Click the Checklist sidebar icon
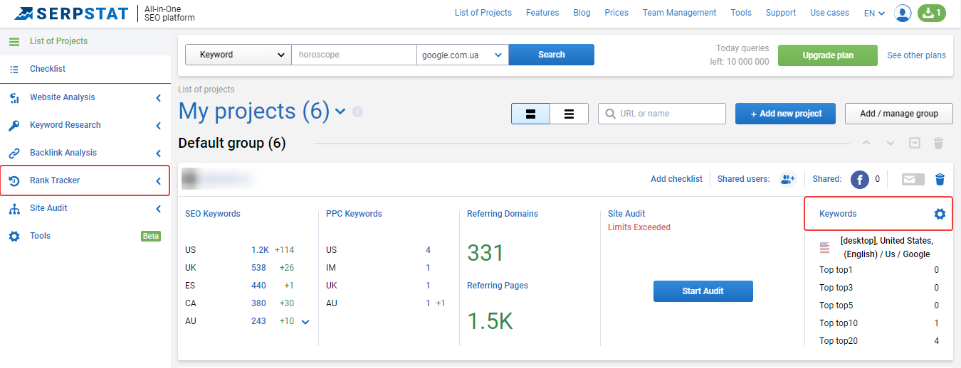 click(14, 69)
